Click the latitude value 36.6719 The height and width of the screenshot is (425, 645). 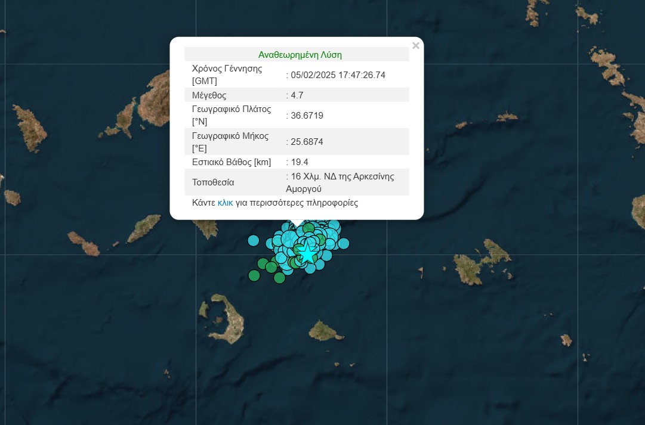pos(307,115)
